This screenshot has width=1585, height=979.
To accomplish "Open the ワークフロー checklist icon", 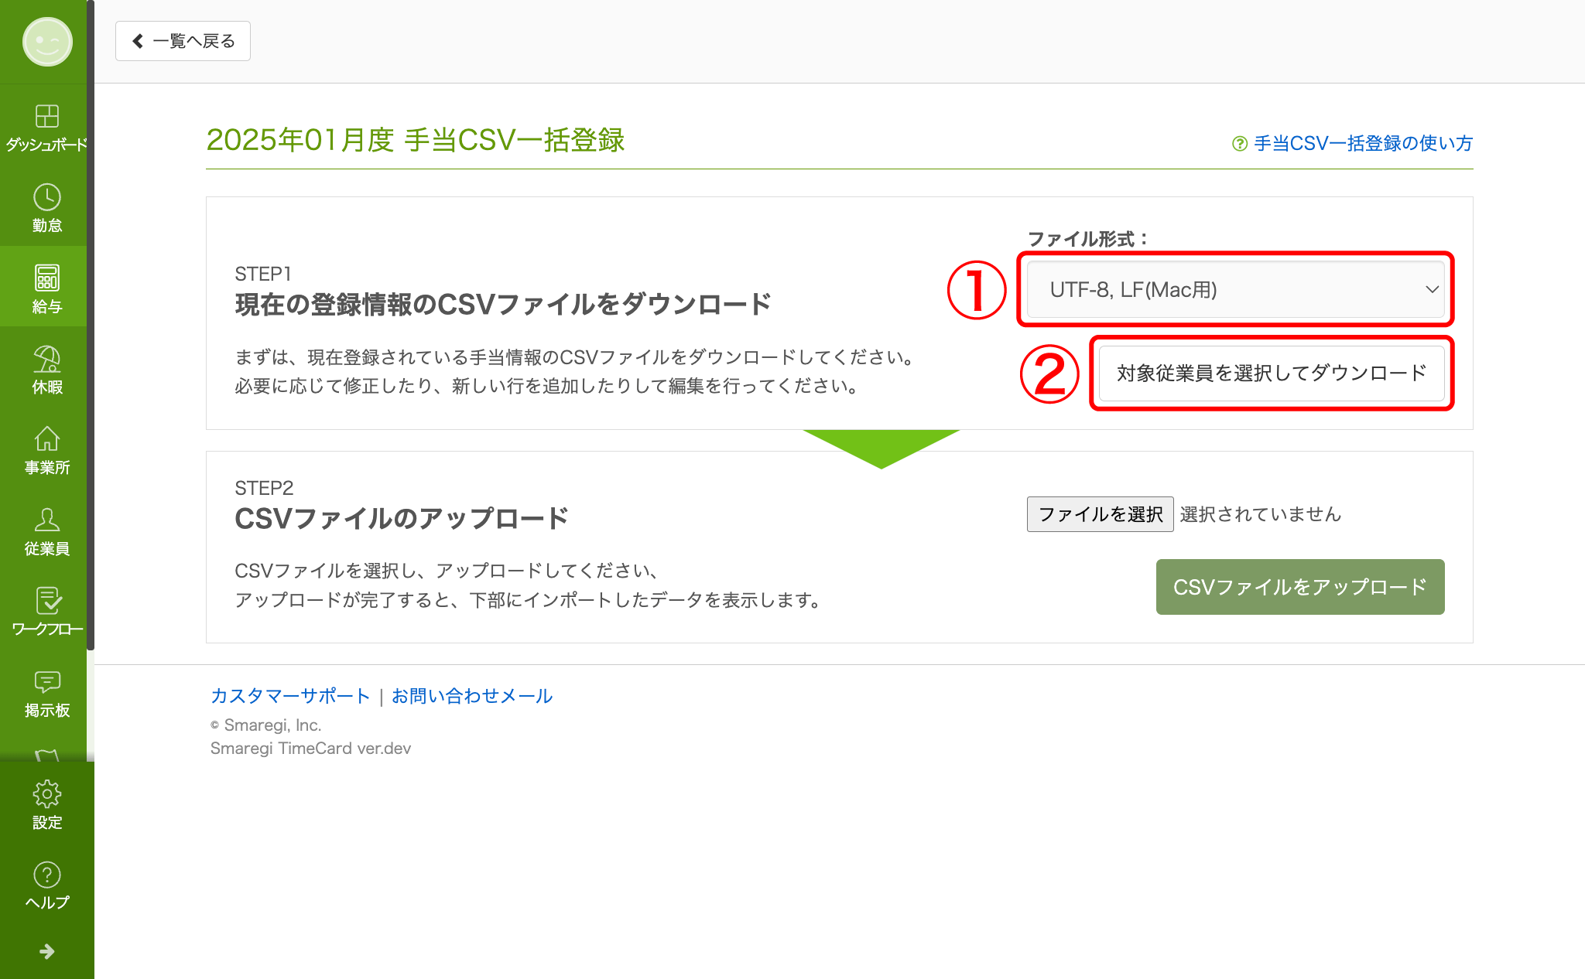I will (46, 601).
